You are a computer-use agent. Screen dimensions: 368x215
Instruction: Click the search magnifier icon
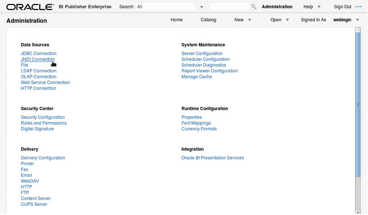pos(254,6)
